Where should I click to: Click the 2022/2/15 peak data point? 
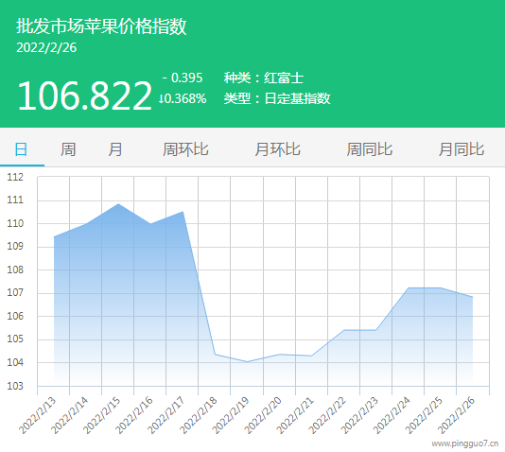118,204
